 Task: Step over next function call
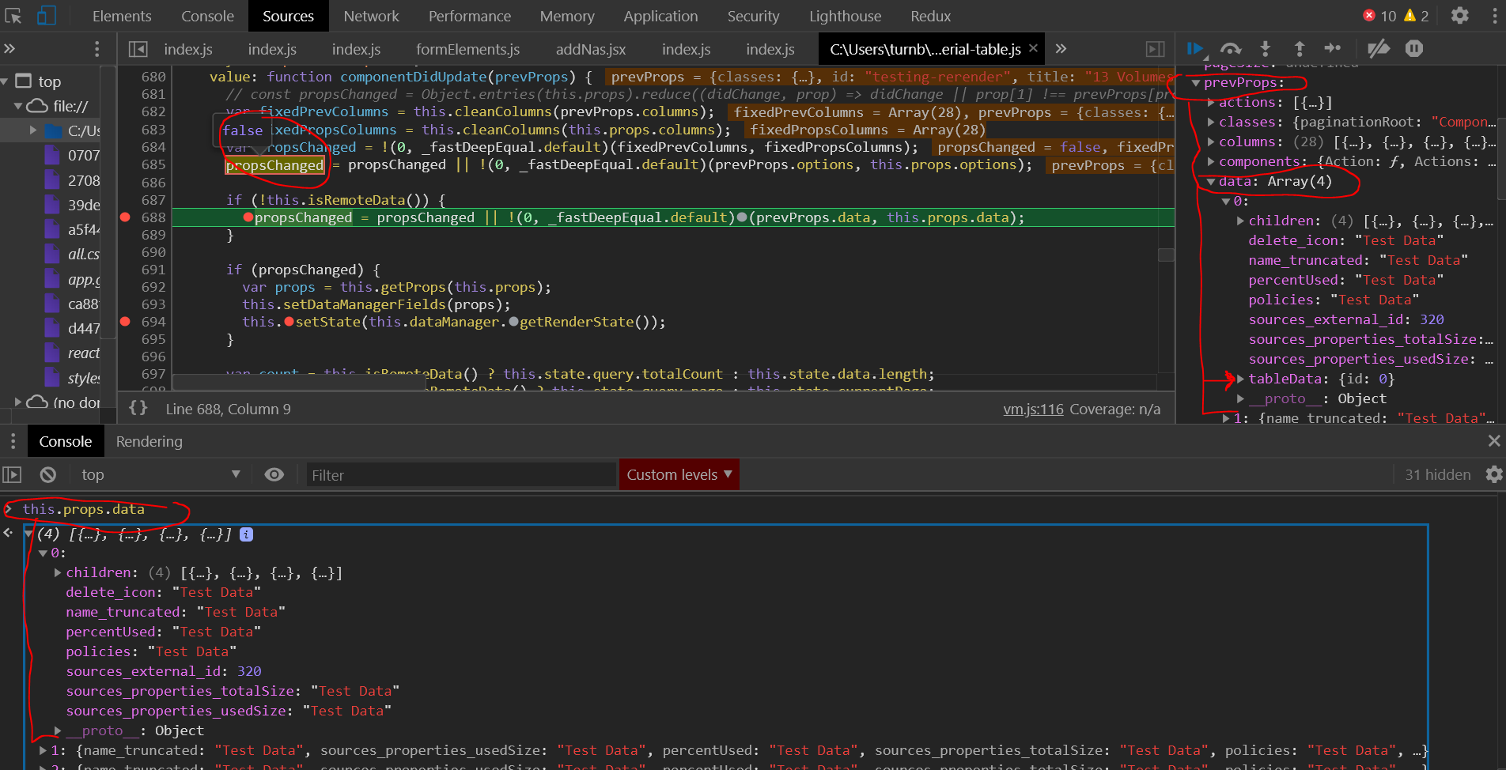pos(1231,48)
